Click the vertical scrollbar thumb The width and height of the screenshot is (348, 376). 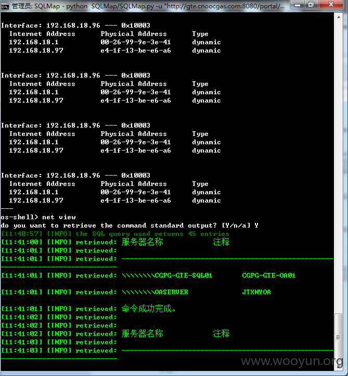click(x=338, y=337)
